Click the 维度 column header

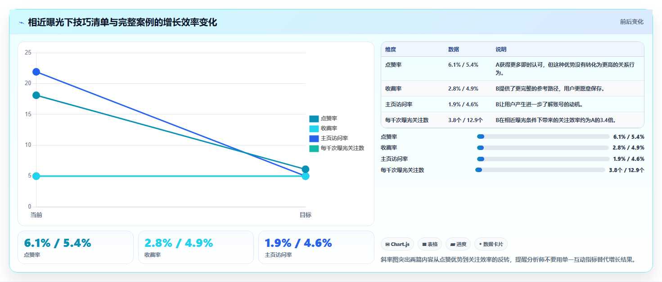pos(391,50)
